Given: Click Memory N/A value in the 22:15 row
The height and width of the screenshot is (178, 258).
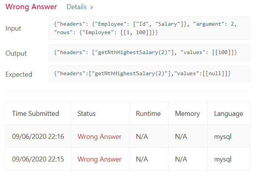Looking at the screenshot, I should coord(181,159).
